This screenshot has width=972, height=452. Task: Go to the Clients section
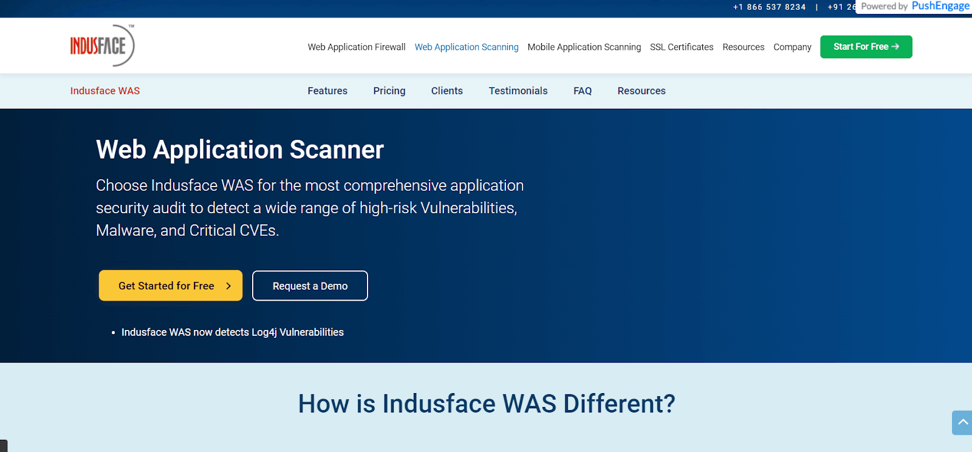pyautogui.click(x=447, y=91)
